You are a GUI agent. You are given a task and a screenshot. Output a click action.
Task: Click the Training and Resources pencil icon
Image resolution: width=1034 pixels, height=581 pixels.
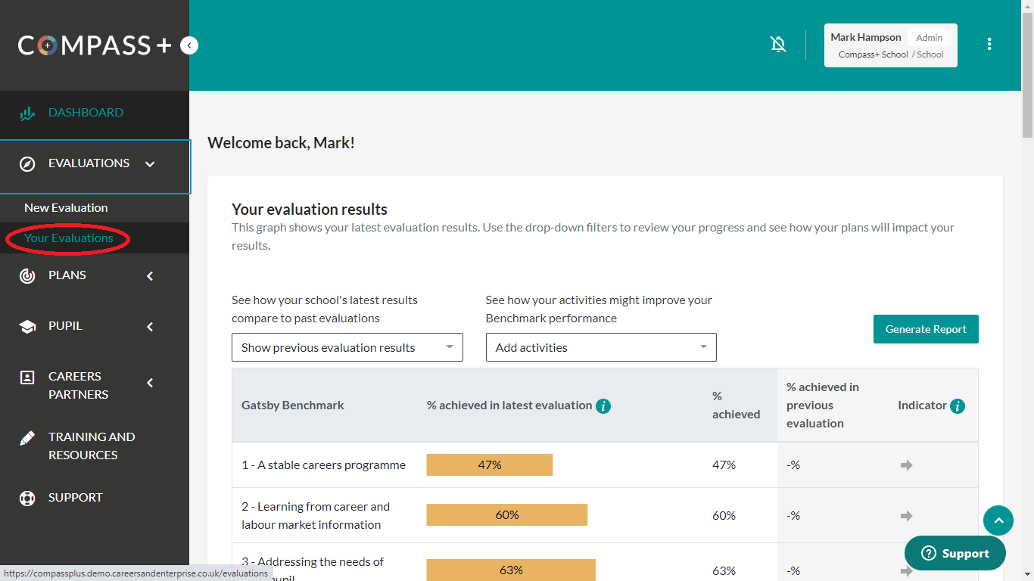coord(27,438)
